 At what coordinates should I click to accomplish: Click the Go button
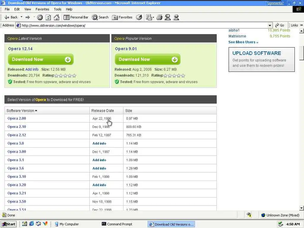pos(280,26)
